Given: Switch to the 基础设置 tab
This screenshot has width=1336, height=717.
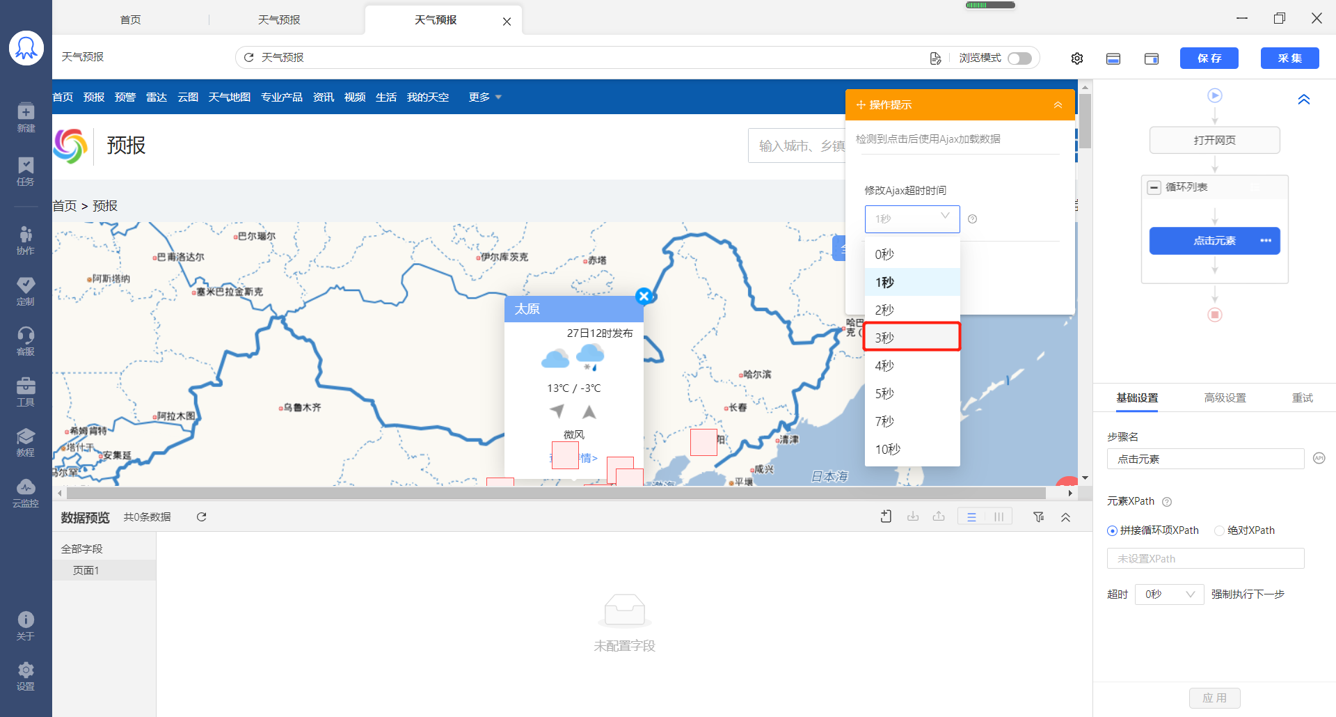Looking at the screenshot, I should [x=1137, y=398].
